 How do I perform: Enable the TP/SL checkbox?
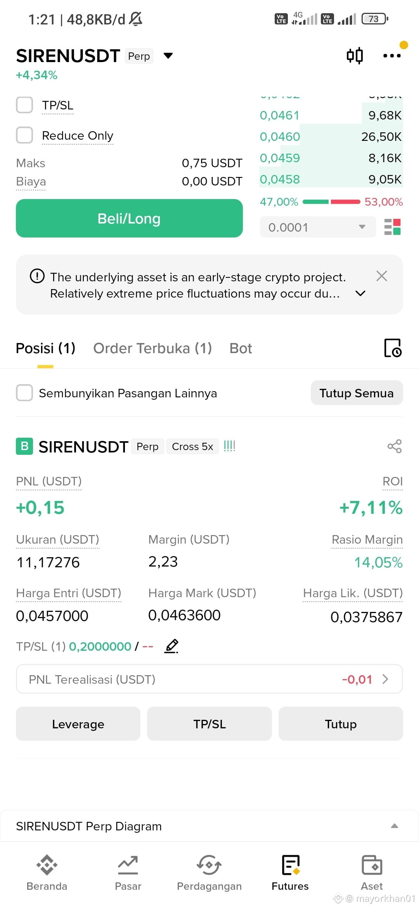tap(24, 105)
